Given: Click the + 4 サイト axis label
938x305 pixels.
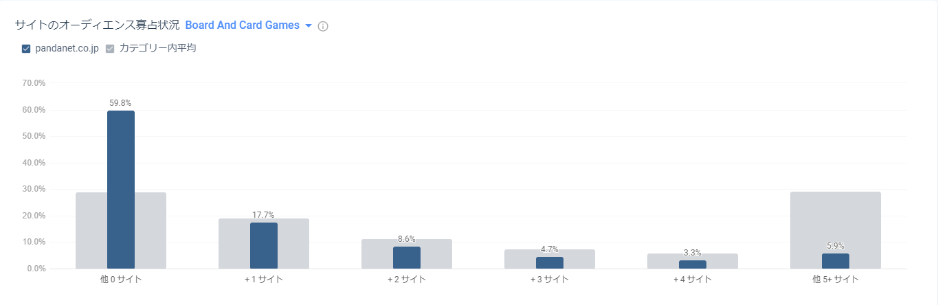Looking at the screenshot, I should point(693,280).
